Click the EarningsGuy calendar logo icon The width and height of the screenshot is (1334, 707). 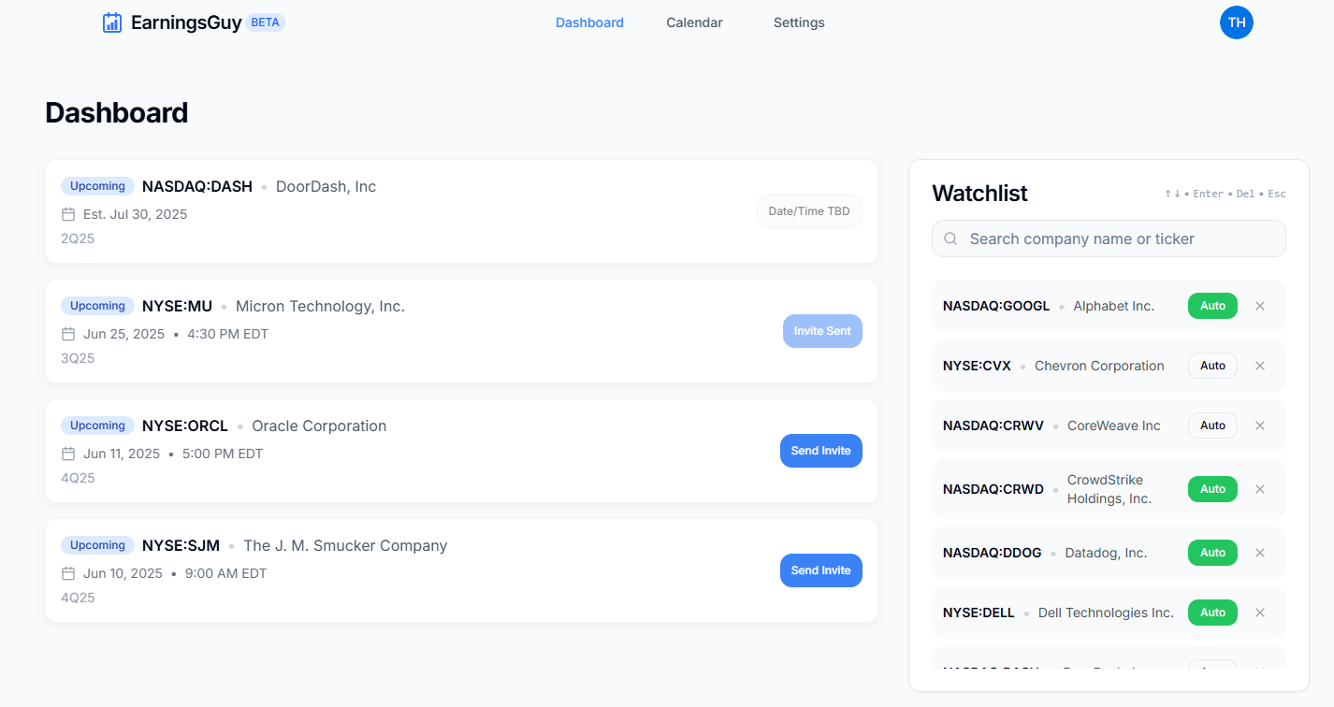tap(112, 22)
